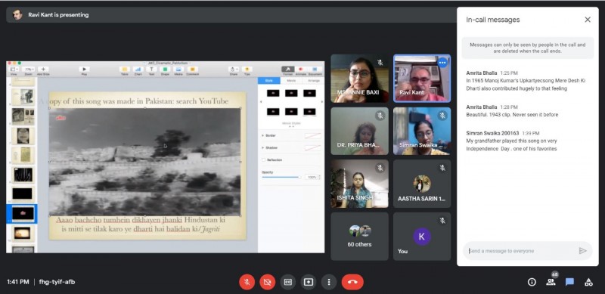Turn on the camera button
Viewport: 605px width, 294px height.
coord(268,282)
